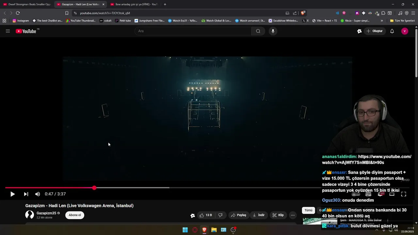Screen dimensions: 418x235
Task: Open the Tüm Yer İşaretleri folder
Action: pos(402,21)
